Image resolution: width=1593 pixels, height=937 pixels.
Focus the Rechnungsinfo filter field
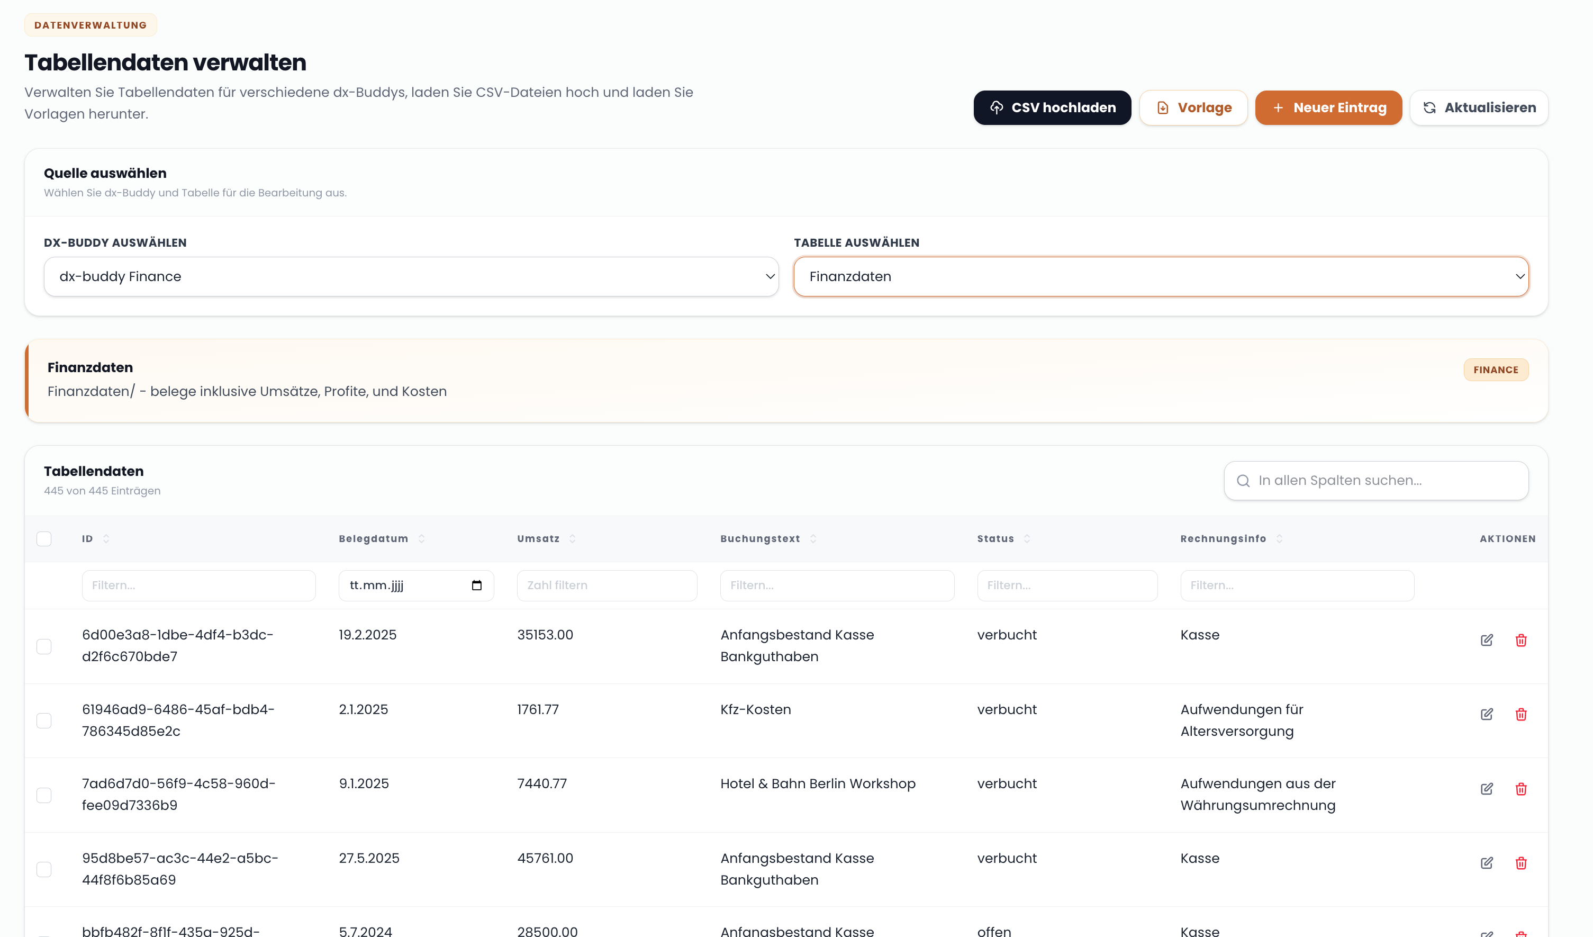pyautogui.click(x=1297, y=585)
